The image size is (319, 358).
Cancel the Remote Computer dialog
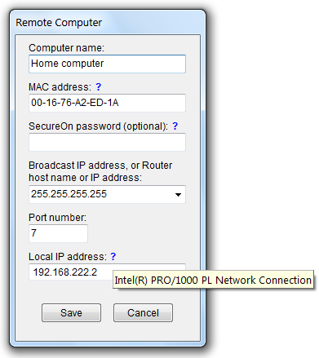143,313
